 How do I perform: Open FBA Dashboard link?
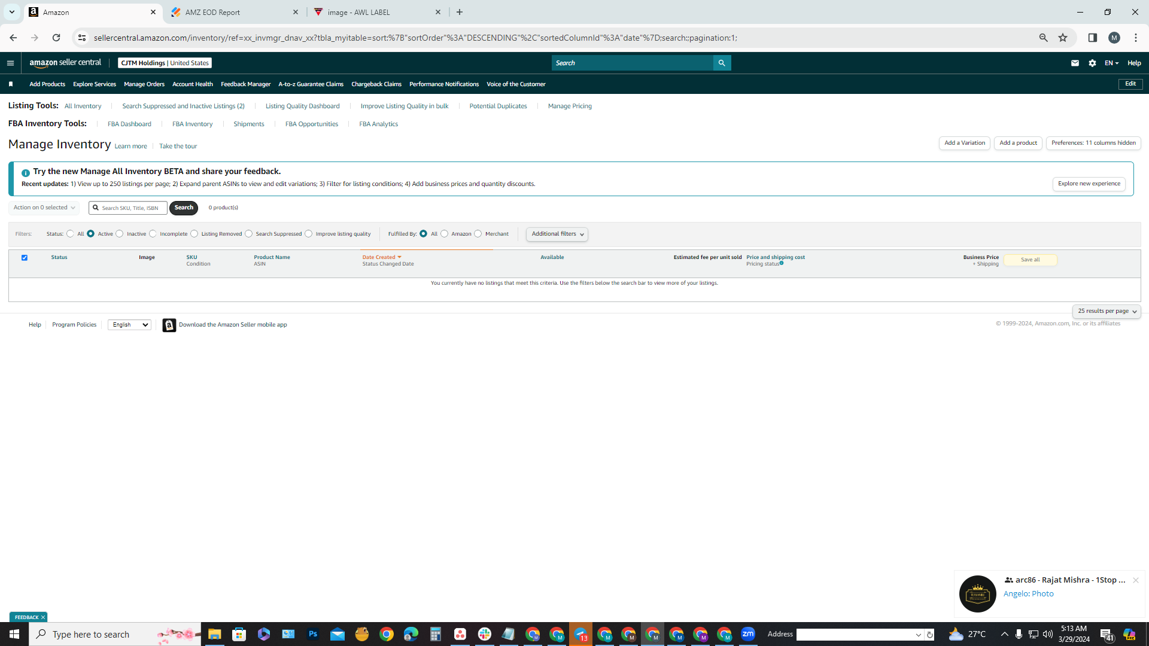129,124
